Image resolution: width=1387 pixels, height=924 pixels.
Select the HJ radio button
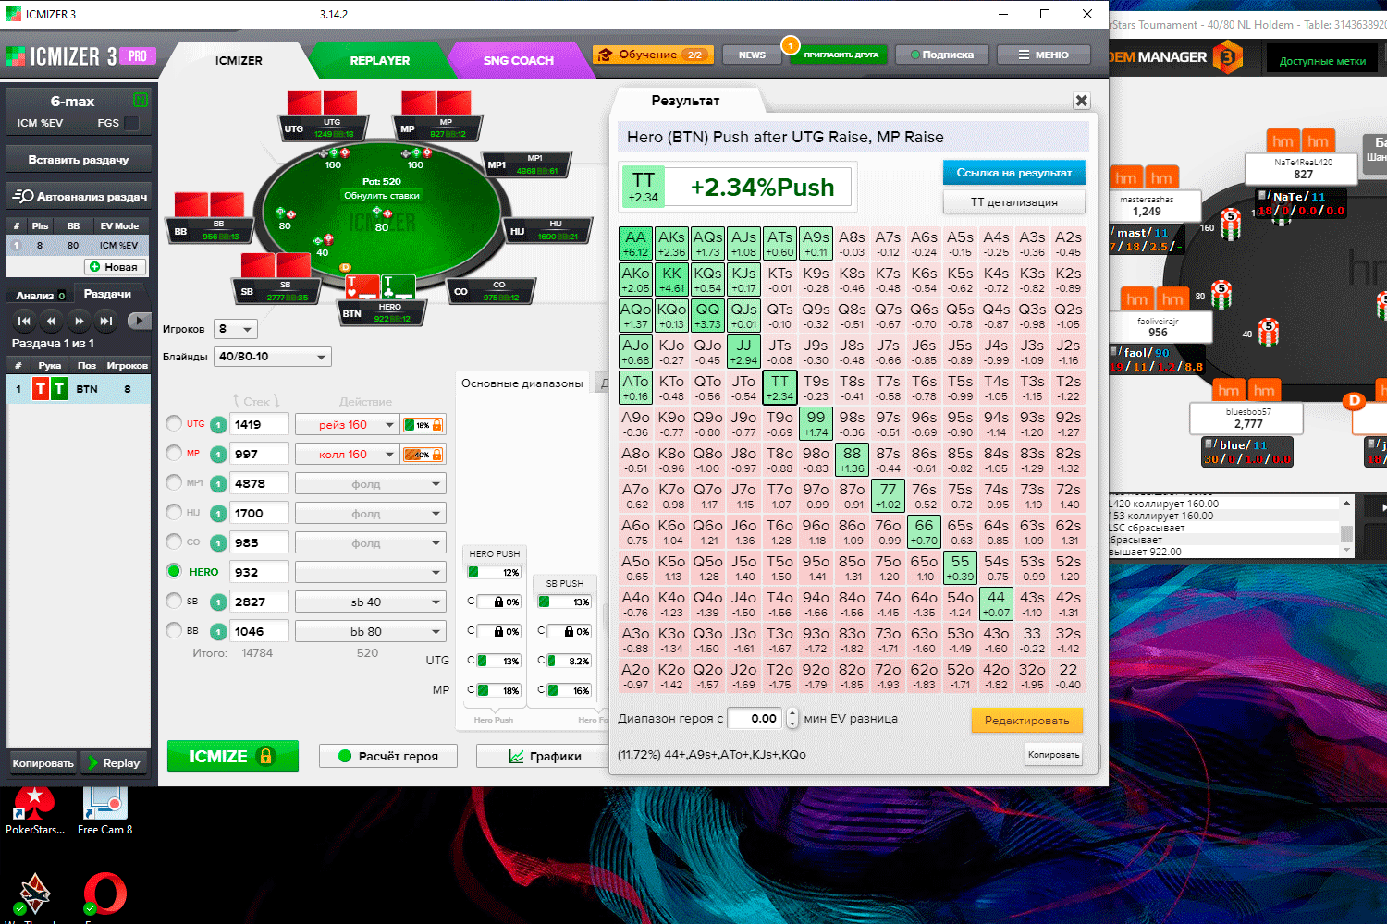(174, 512)
